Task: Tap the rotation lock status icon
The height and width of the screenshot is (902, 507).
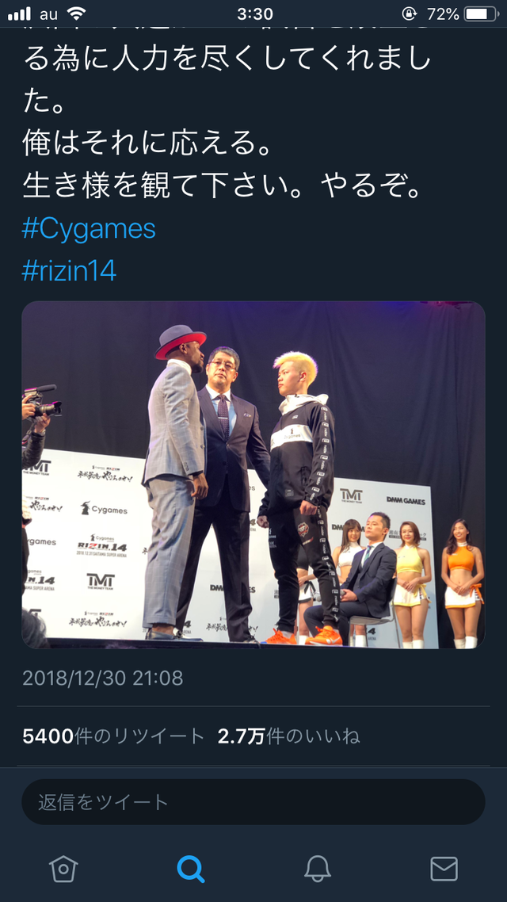Action: pyautogui.click(x=410, y=13)
